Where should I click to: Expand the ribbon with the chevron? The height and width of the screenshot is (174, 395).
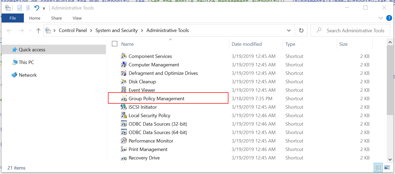[x=381, y=18]
